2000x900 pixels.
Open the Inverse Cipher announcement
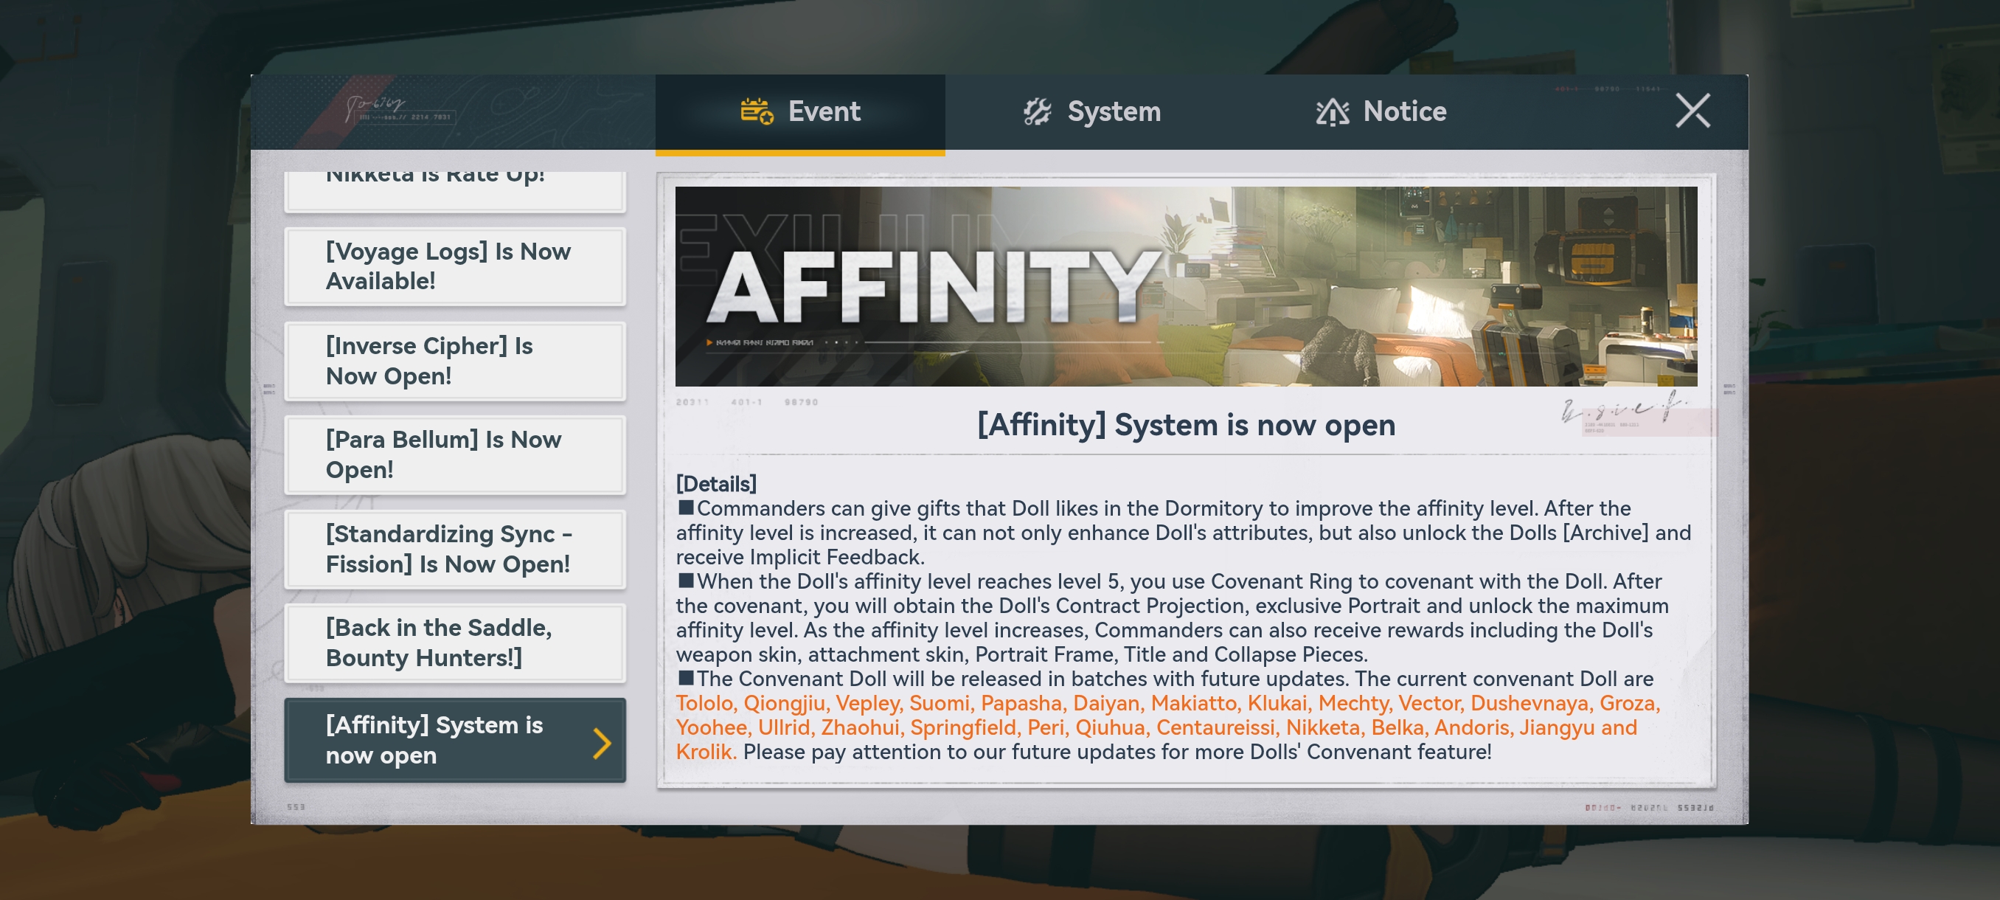tap(455, 360)
